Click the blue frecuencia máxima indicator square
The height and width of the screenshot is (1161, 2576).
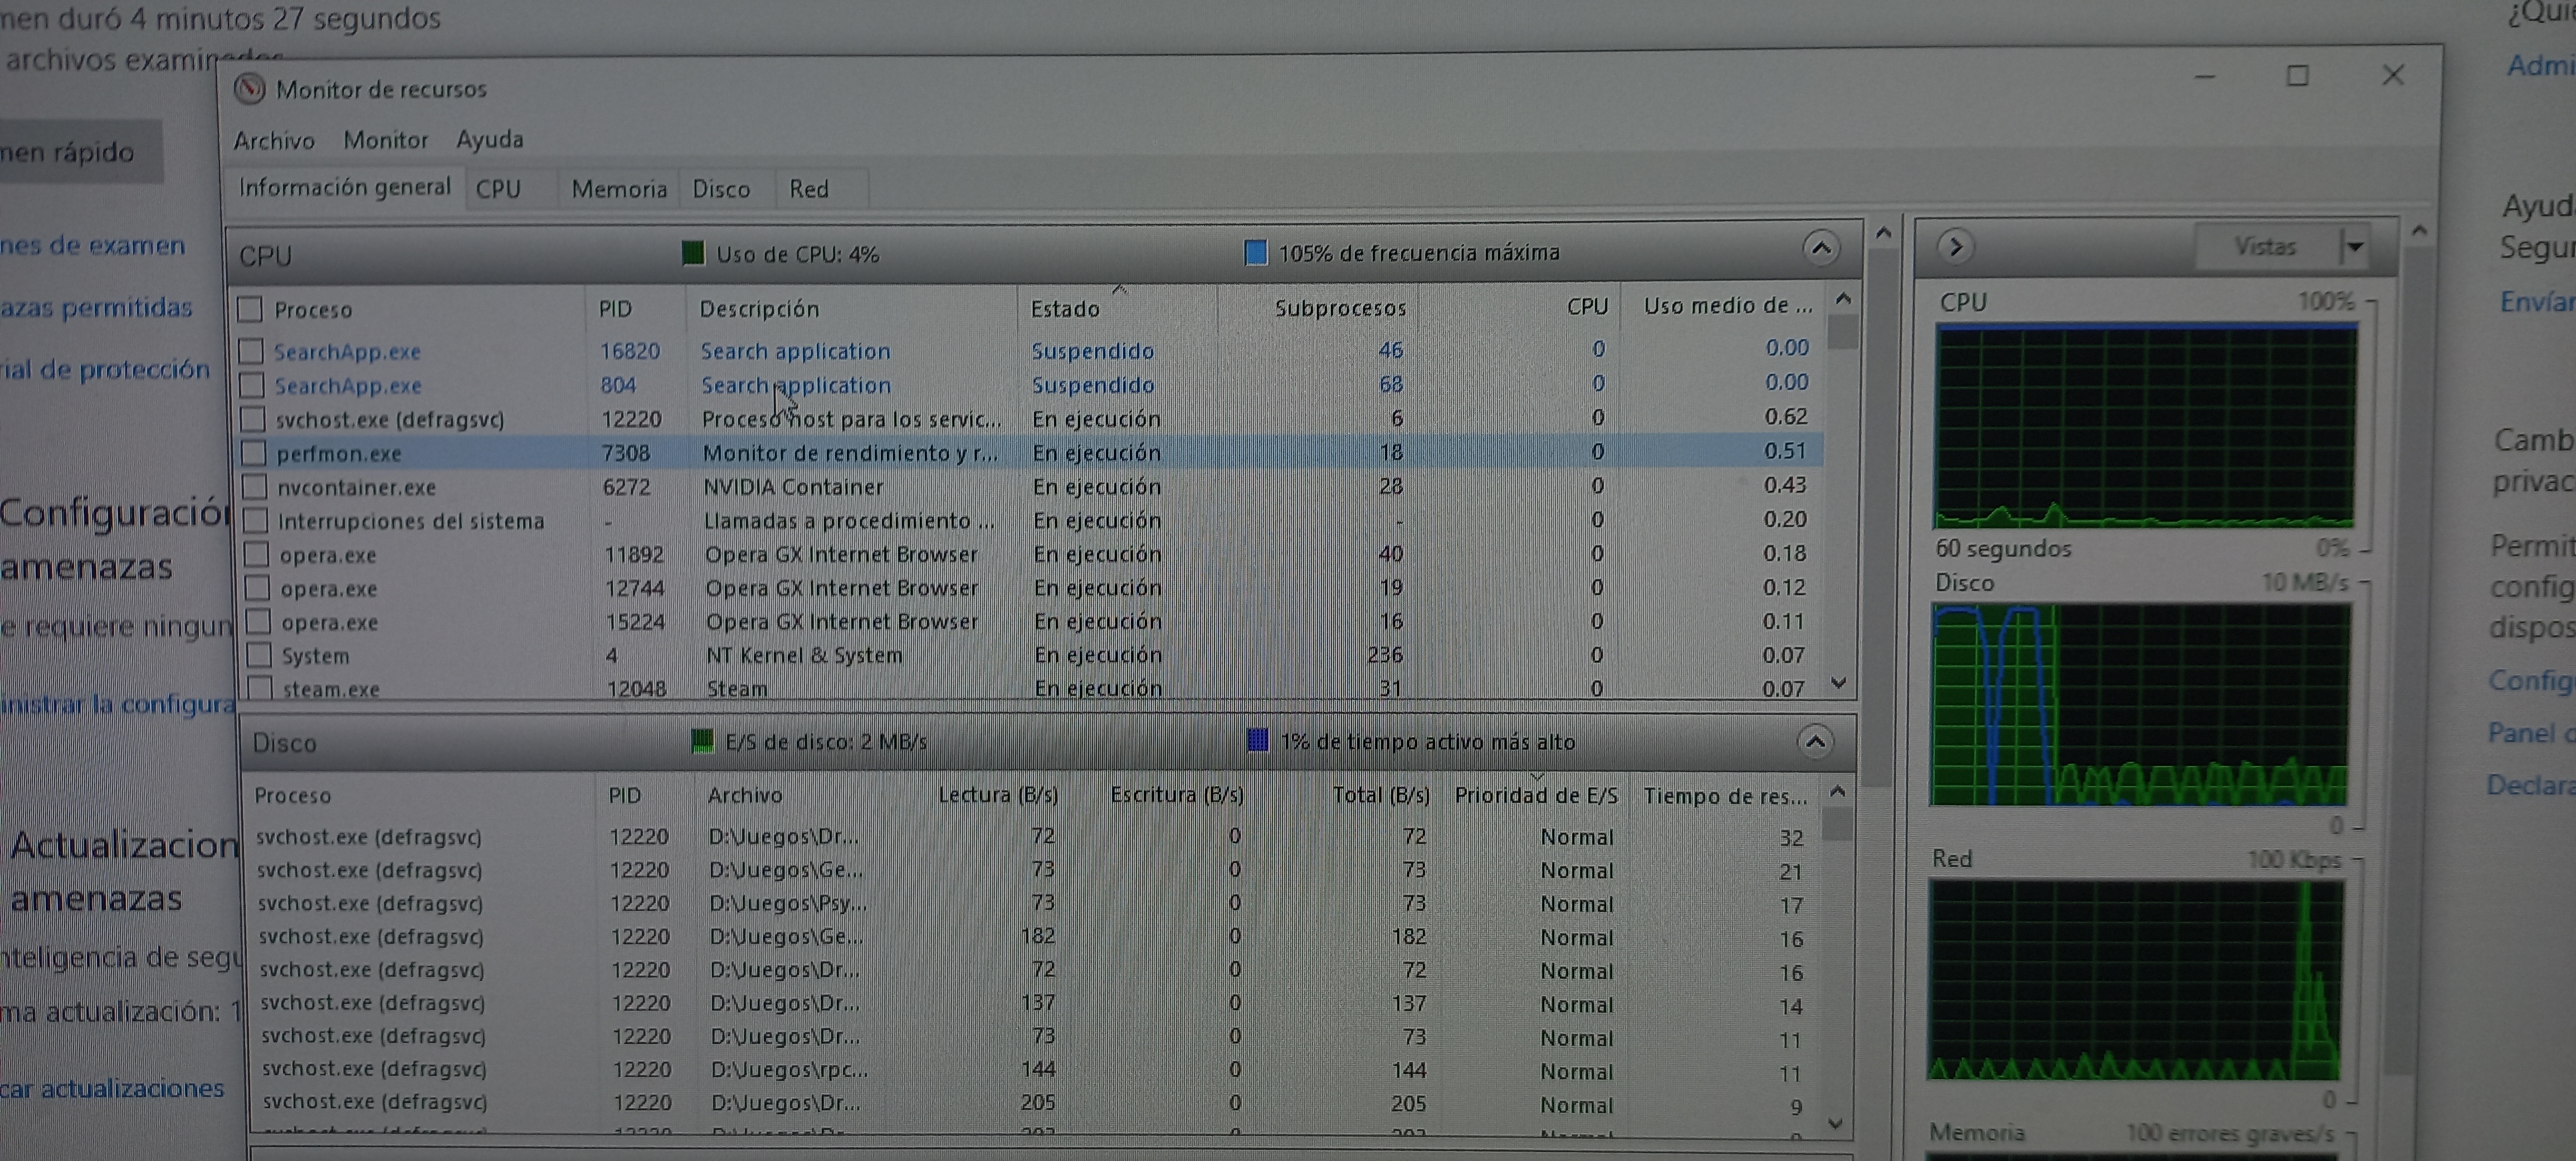[1255, 252]
